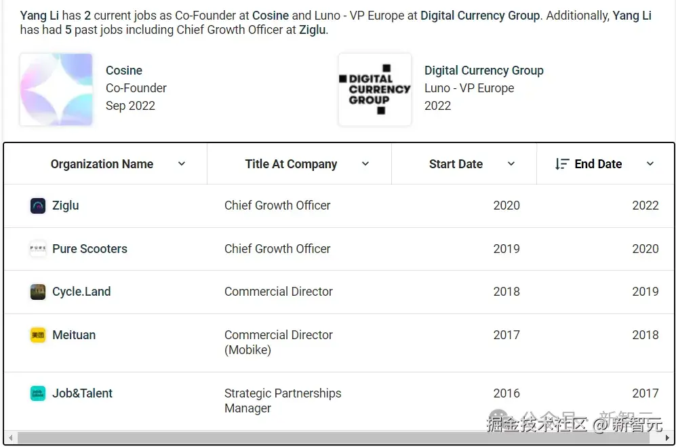This screenshot has width=676, height=447.
Task: Expand the Title At Company column dropdown
Action: click(365, 164)
